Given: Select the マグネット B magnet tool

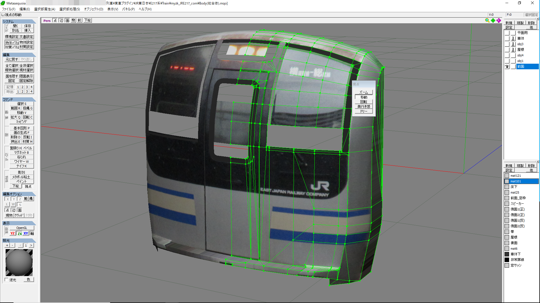Looking at the screenshot, I should click(x=22, y=152).
